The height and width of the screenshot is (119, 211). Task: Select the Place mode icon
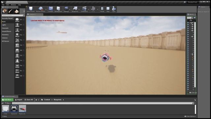(x=5, y=11)
